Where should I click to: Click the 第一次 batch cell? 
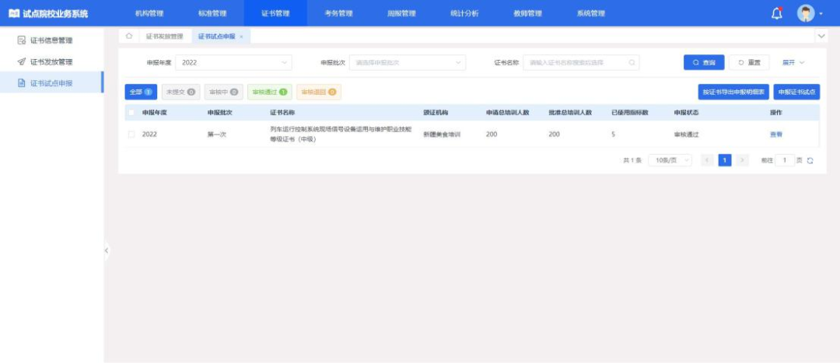click(217, 134)
